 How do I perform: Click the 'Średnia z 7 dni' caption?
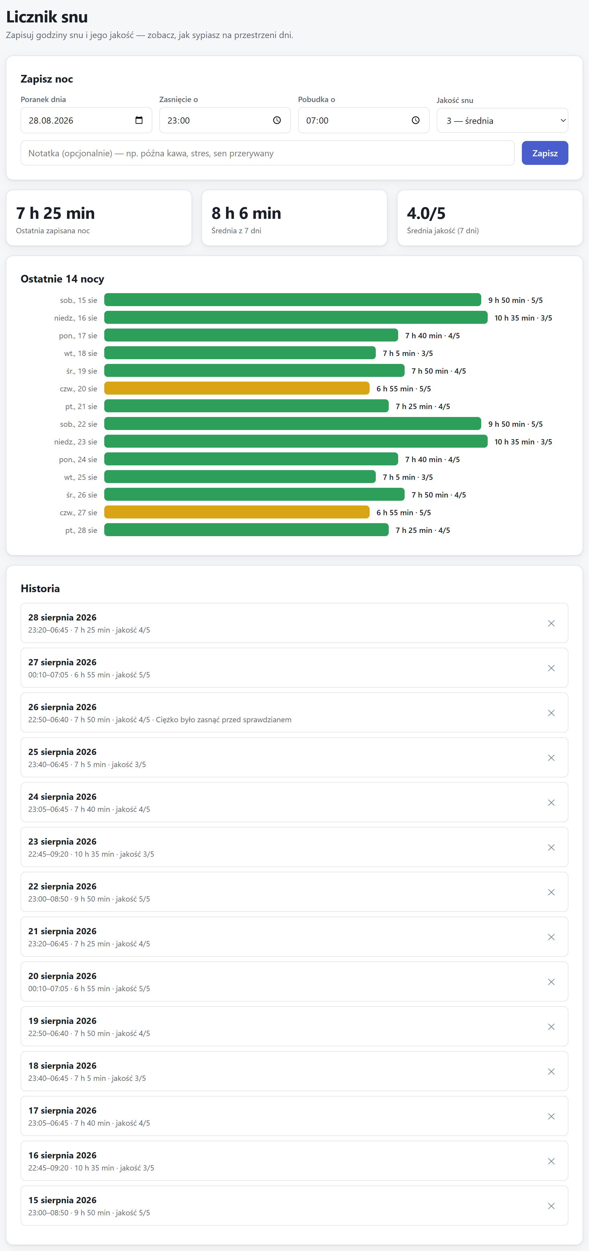click(236, 231)
